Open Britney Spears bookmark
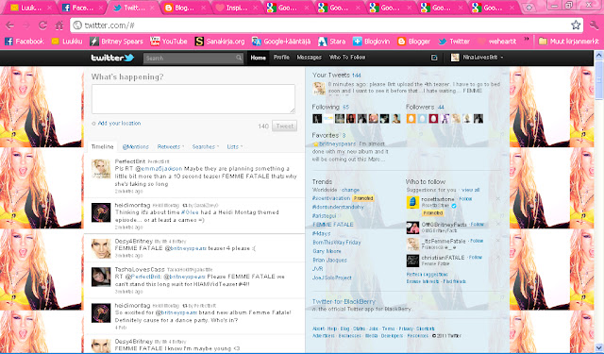The width and height of the screenshot is (604, 354). pos(116,42)
